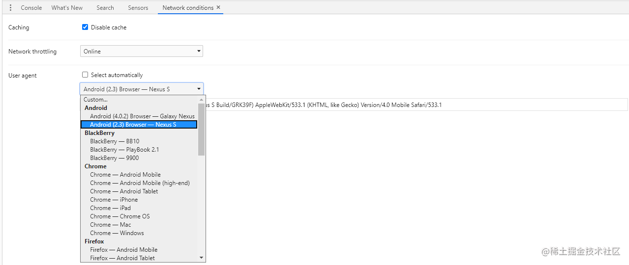Click the Network throttling label

[32, 52]
